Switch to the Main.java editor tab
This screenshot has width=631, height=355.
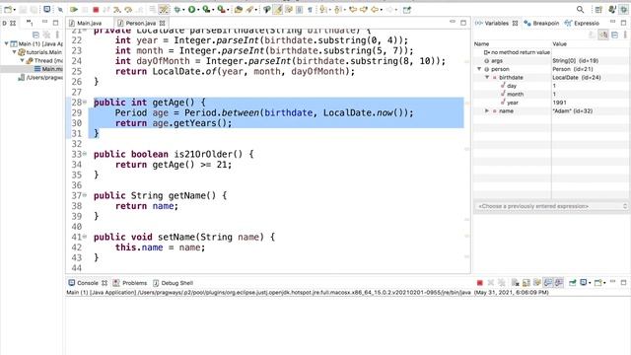[x=86, y=24]
